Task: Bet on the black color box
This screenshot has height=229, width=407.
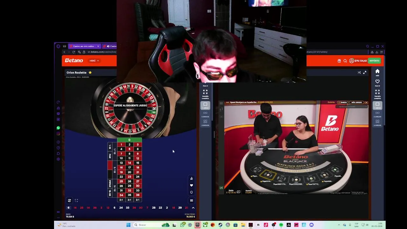Action: click(110, 174)
